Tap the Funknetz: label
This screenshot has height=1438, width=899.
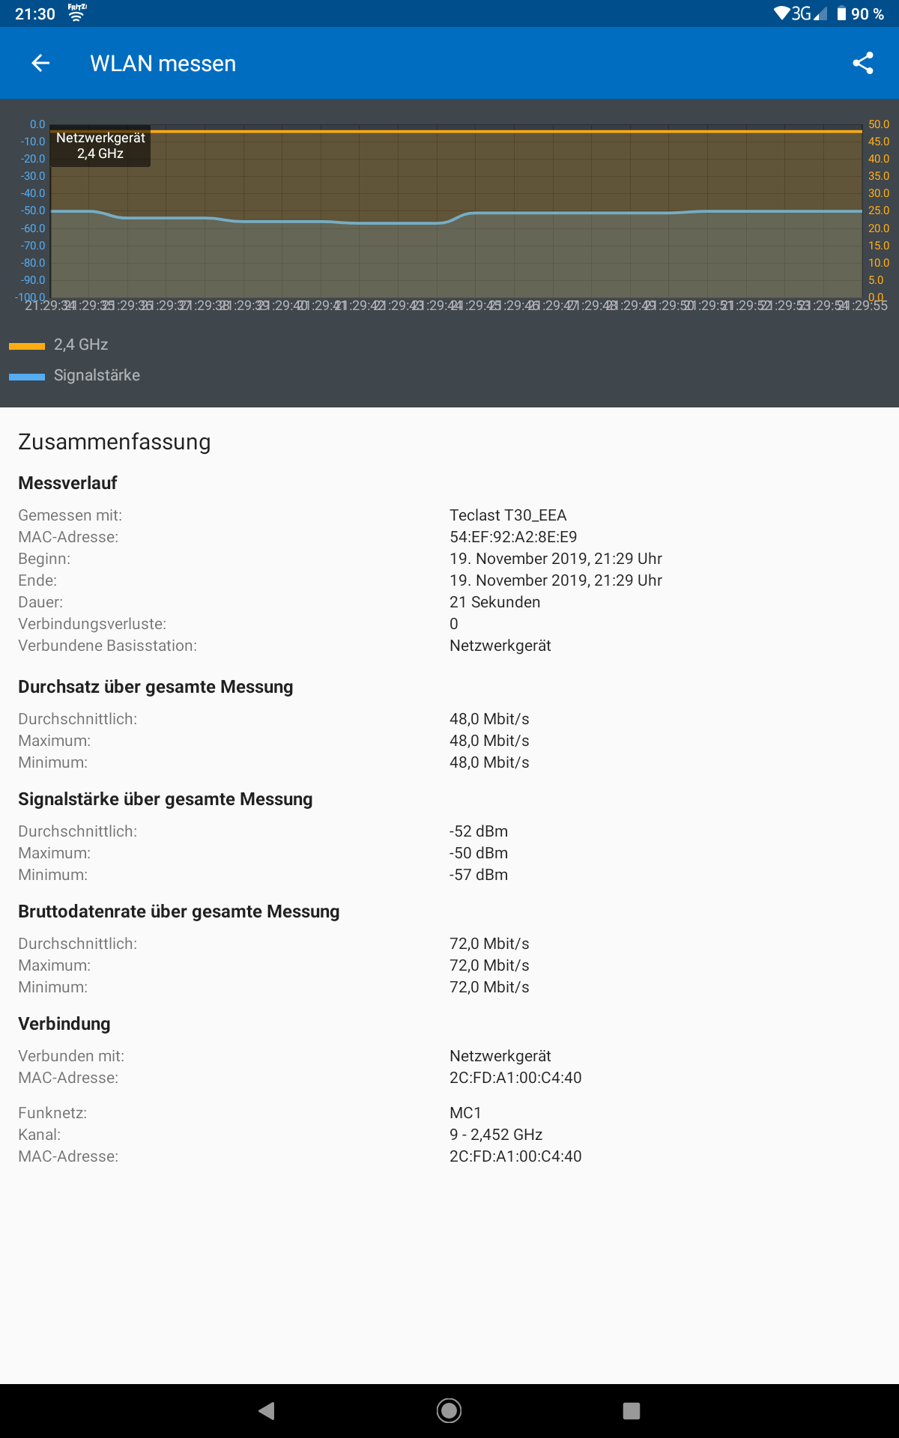(52, 1113)
